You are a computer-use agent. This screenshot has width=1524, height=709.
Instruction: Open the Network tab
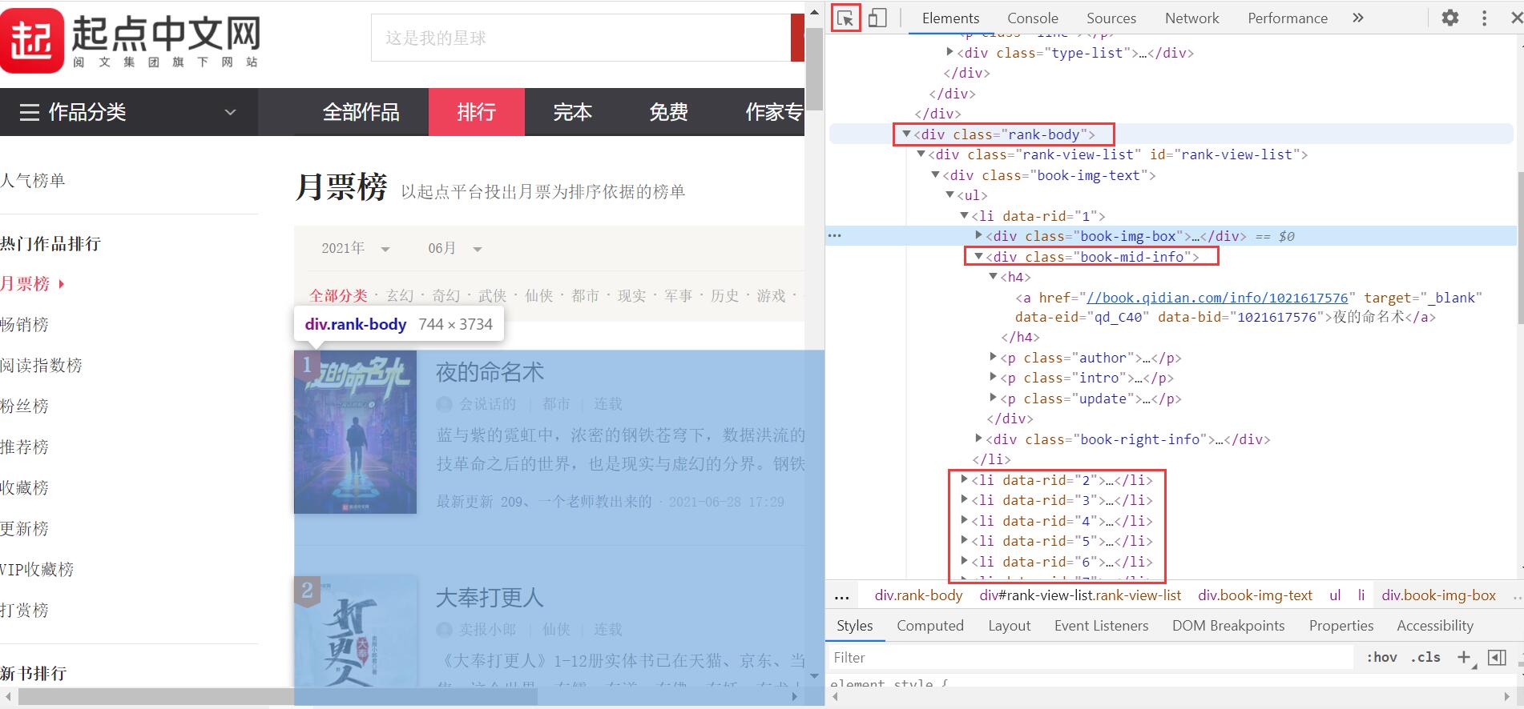click(1191, 18)
